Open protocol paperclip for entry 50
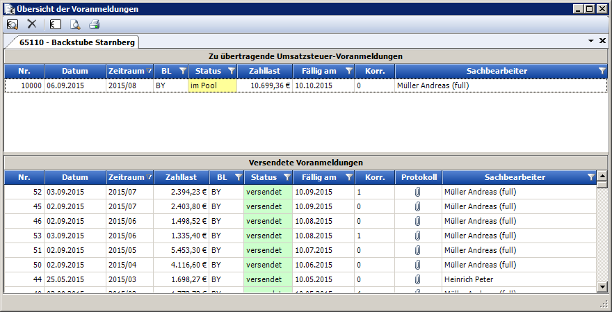Viewport: 612px width, 312px height. point(418,265)
